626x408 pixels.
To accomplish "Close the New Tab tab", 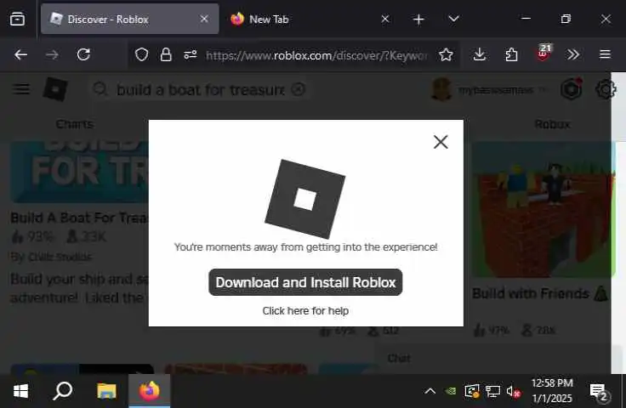I will pyautogui.click(x=384, y=19).
